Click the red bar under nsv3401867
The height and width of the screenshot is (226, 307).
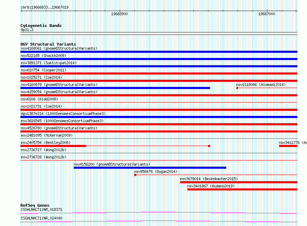[242, 189]
